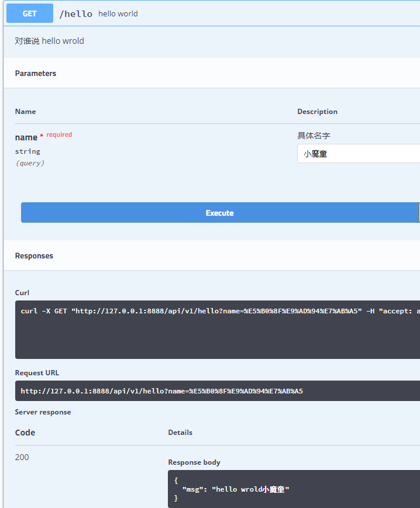This screenshot has height=508, width=420.
Task: Click the red 'required' marker
Action: 59,134
